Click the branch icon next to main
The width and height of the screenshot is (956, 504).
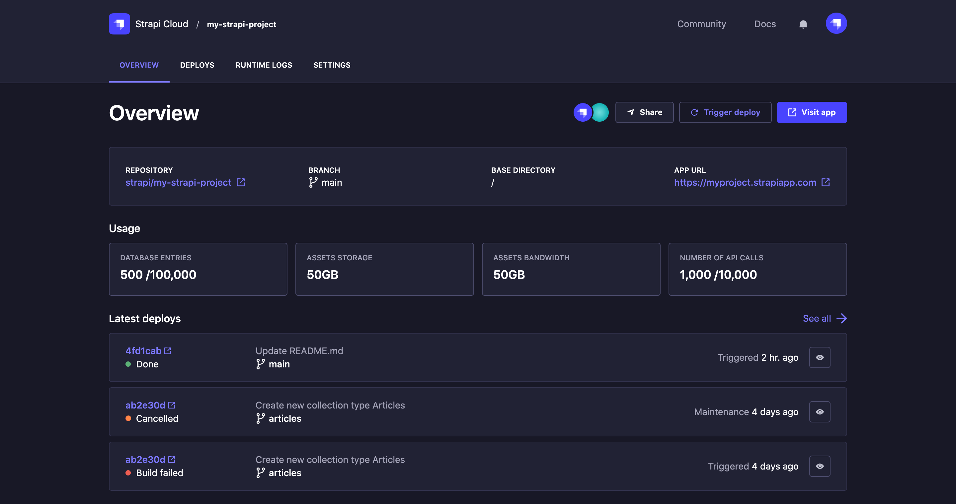[313, 182]
